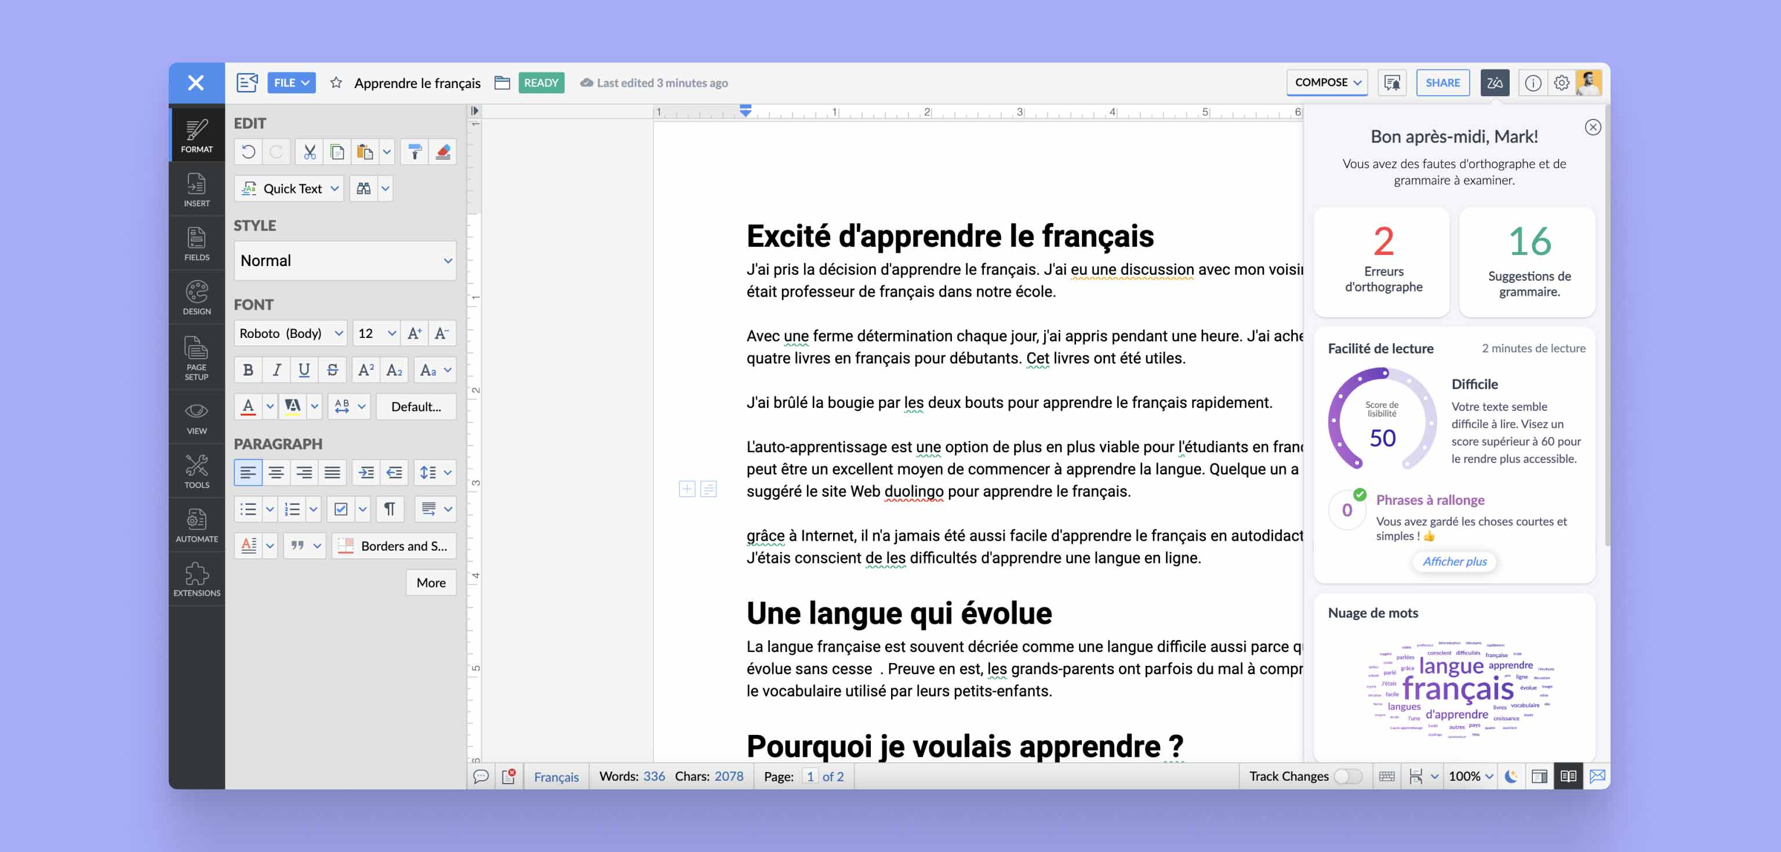1781x852 pixels.
Task: Click the Afficher plus link
Action: [1454, 562]
